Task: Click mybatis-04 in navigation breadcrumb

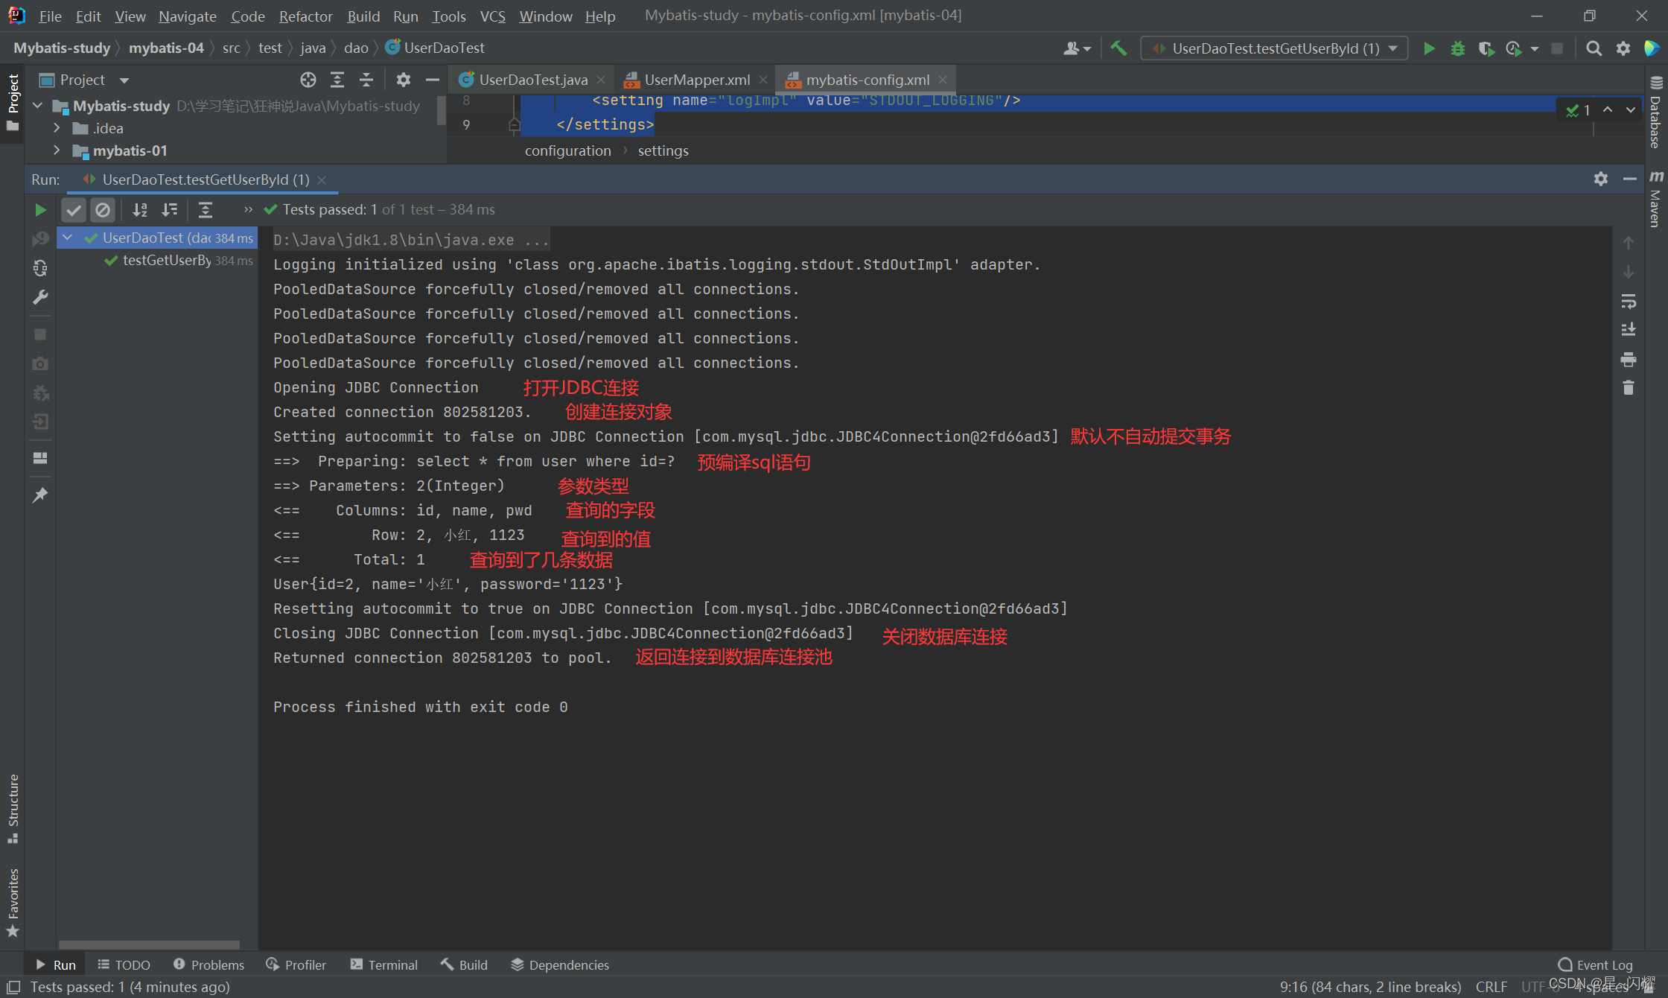Action: pyautogui.click(x=166, y=48)
